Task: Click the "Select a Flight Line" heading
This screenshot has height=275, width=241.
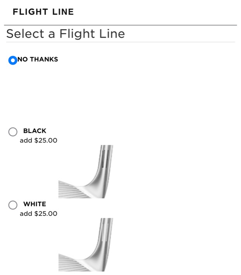Action: [66, 34]
